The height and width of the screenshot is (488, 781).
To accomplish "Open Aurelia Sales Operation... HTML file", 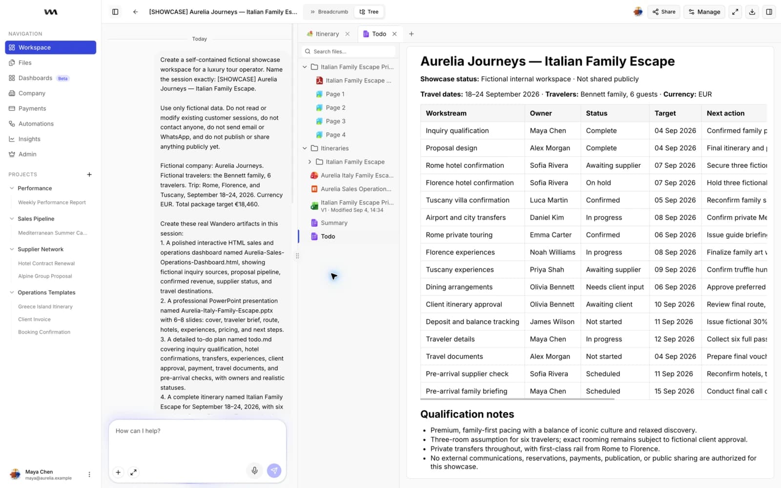I will [x=351, y=189].
